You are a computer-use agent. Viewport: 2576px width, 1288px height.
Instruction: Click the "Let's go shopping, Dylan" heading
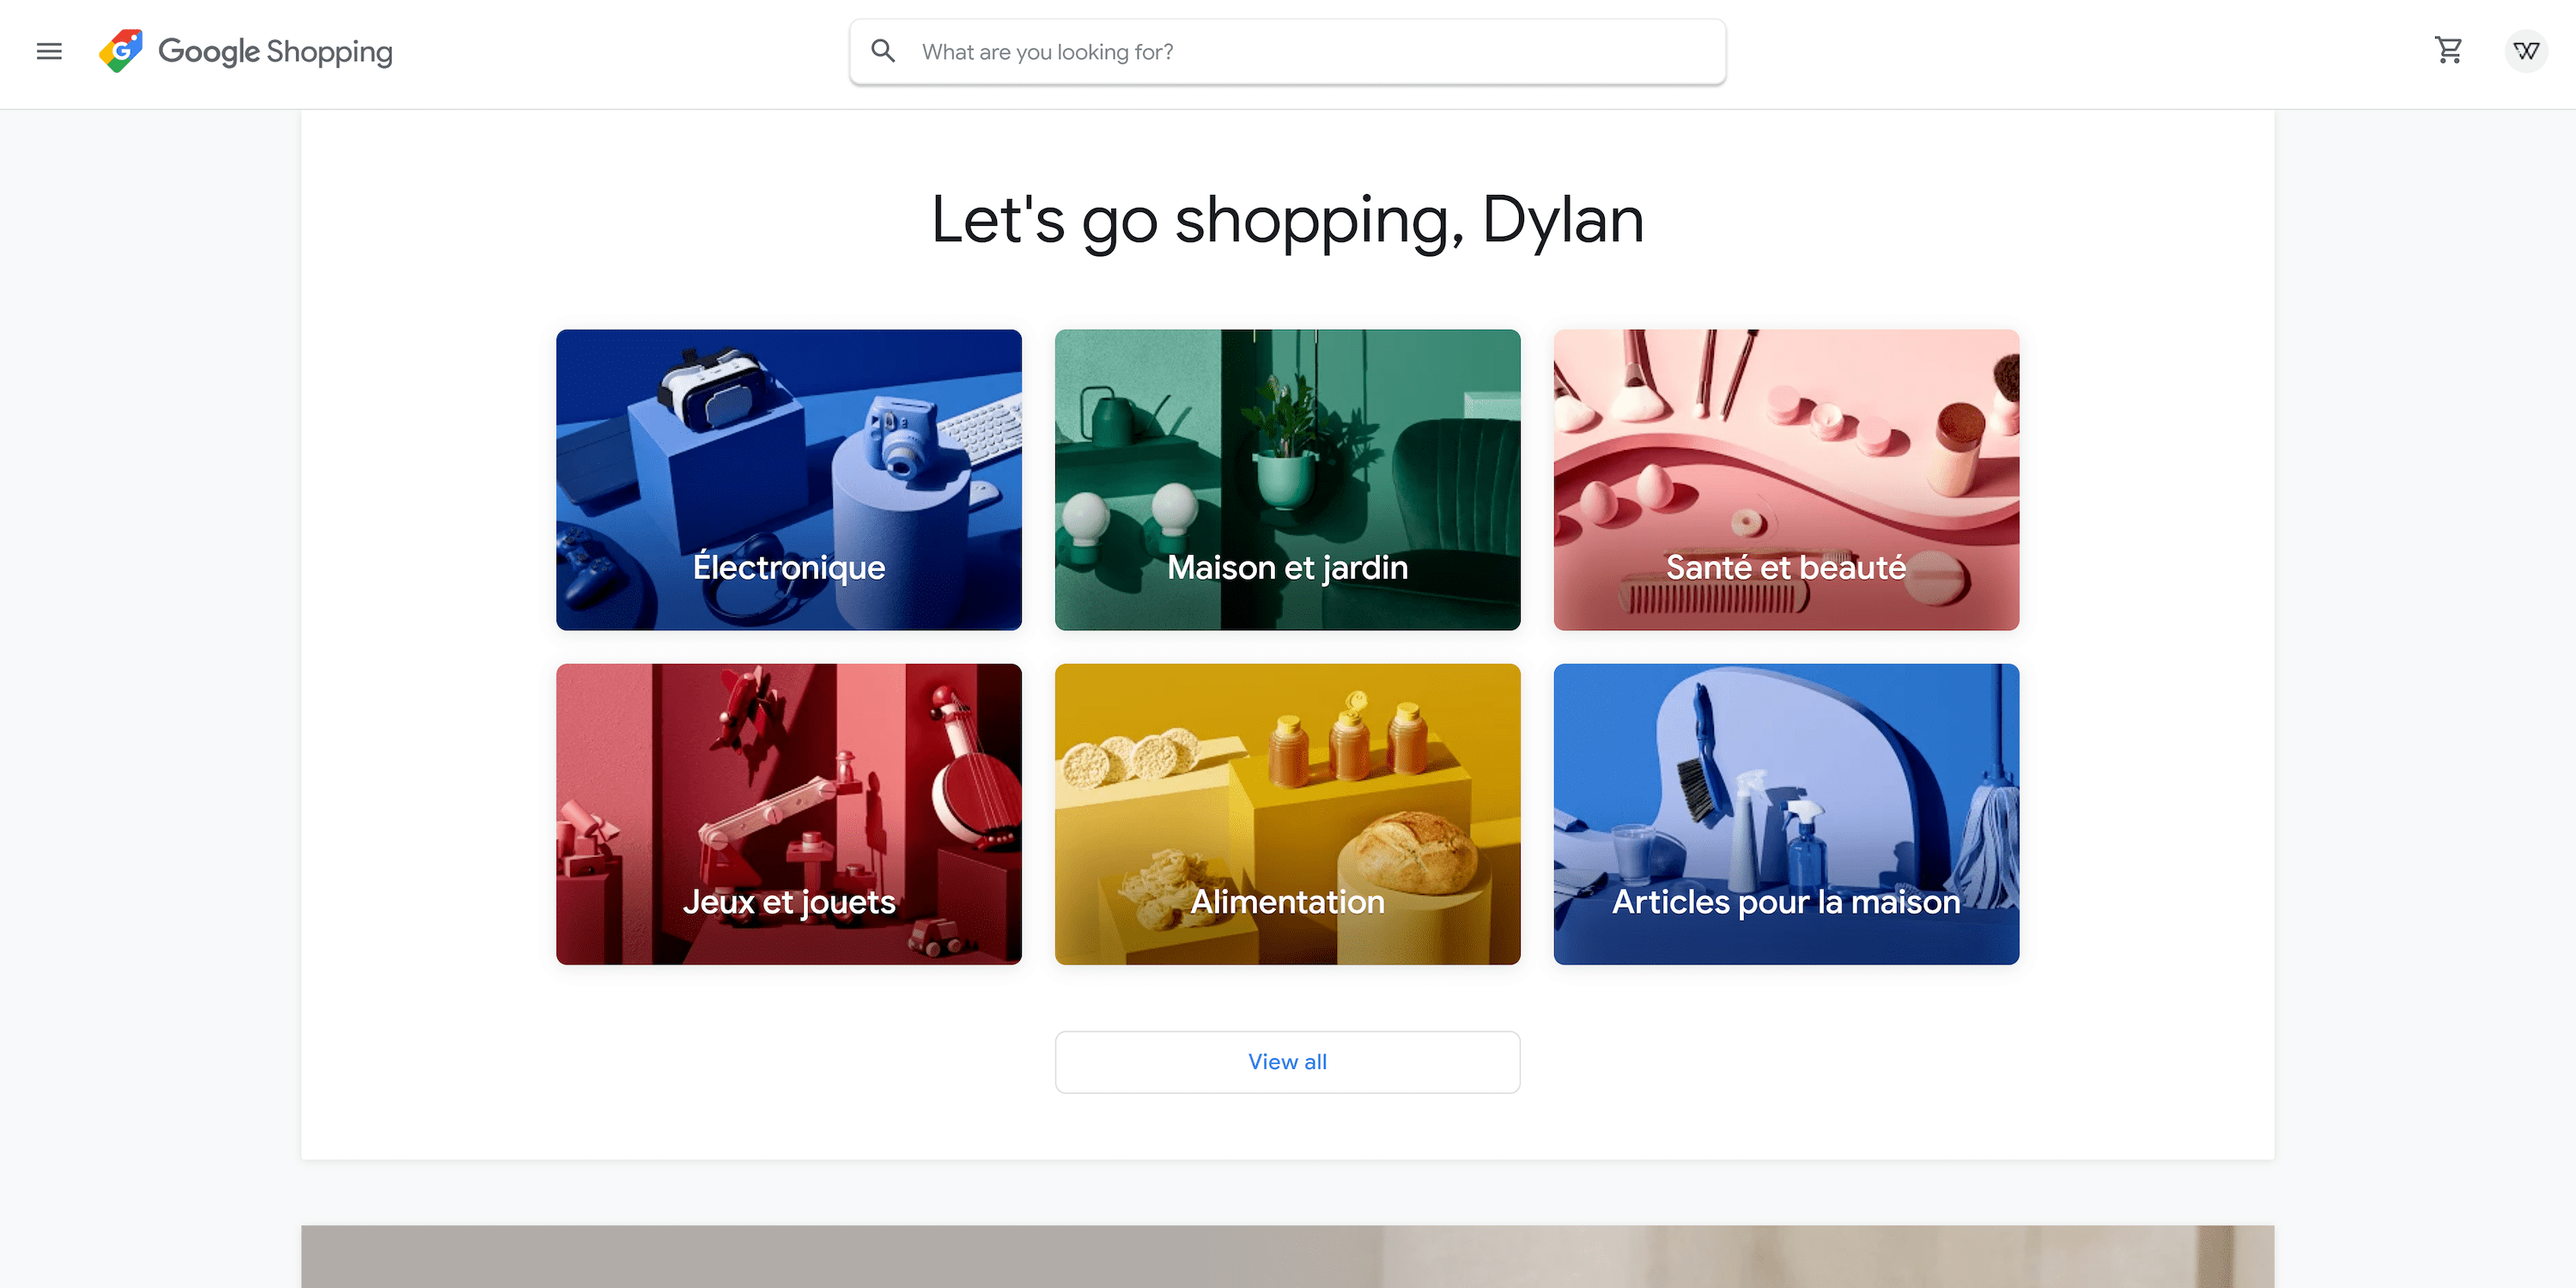click(1288, 220)
